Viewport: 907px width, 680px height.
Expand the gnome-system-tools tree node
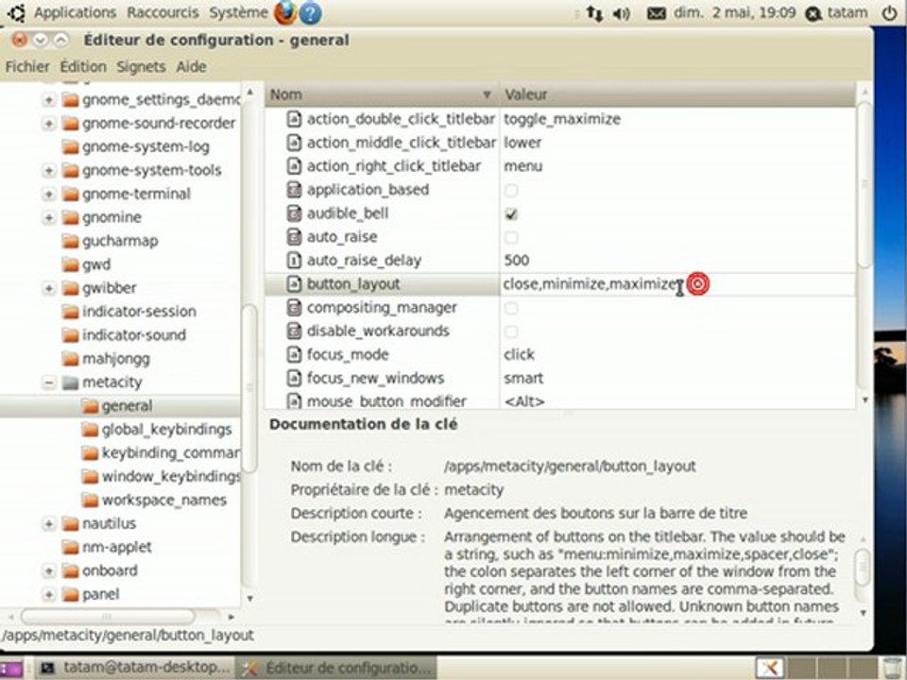49,171
